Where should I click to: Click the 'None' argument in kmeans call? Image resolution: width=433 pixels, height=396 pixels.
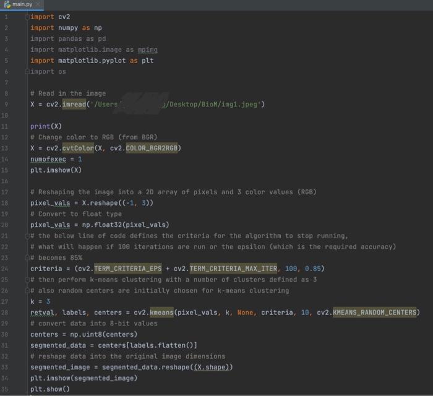[x=245, y=312]
